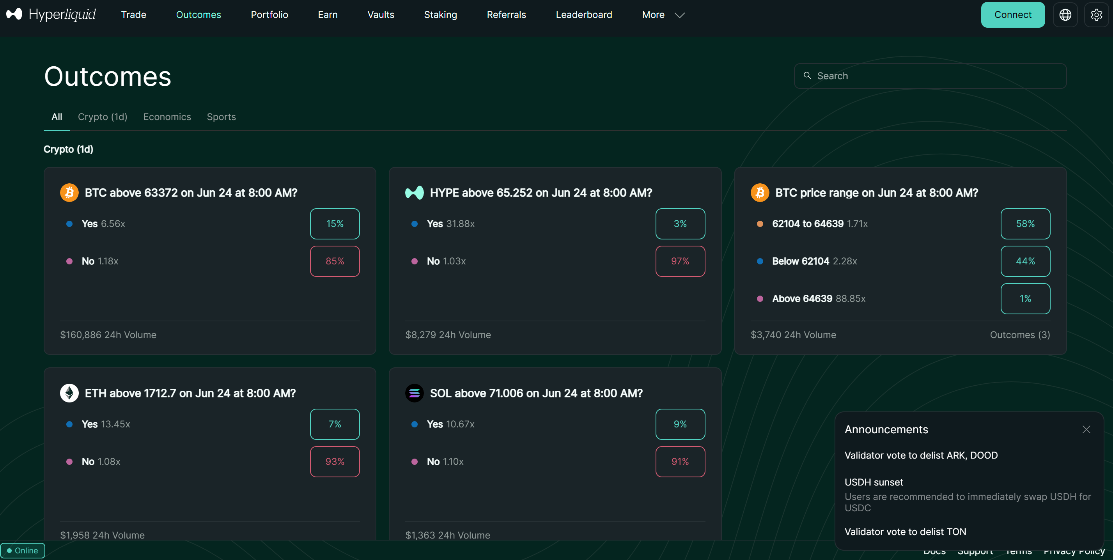This screenshot has height=560, width=1113.
Task: Click the $160,886 24h Volume text
Action: coord(108,335)
